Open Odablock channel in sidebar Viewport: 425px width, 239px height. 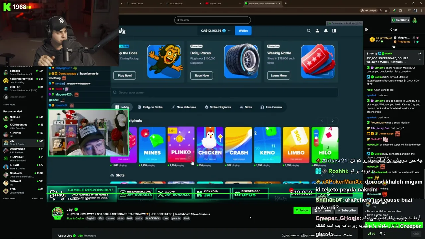[23, 175]
